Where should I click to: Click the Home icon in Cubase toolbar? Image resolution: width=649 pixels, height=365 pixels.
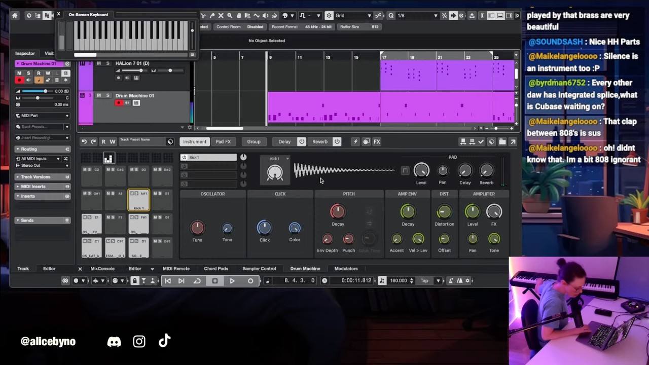coord(15,16)
